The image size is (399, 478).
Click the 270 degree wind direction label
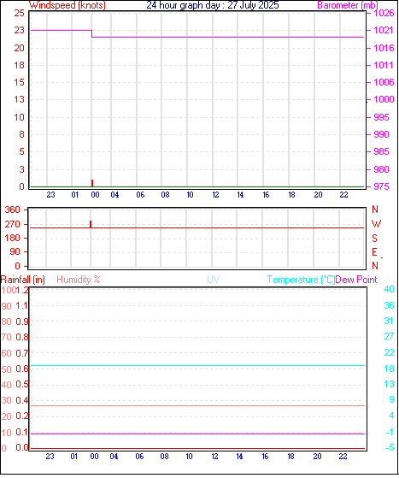pyautogui.click(x=12, y=224)
